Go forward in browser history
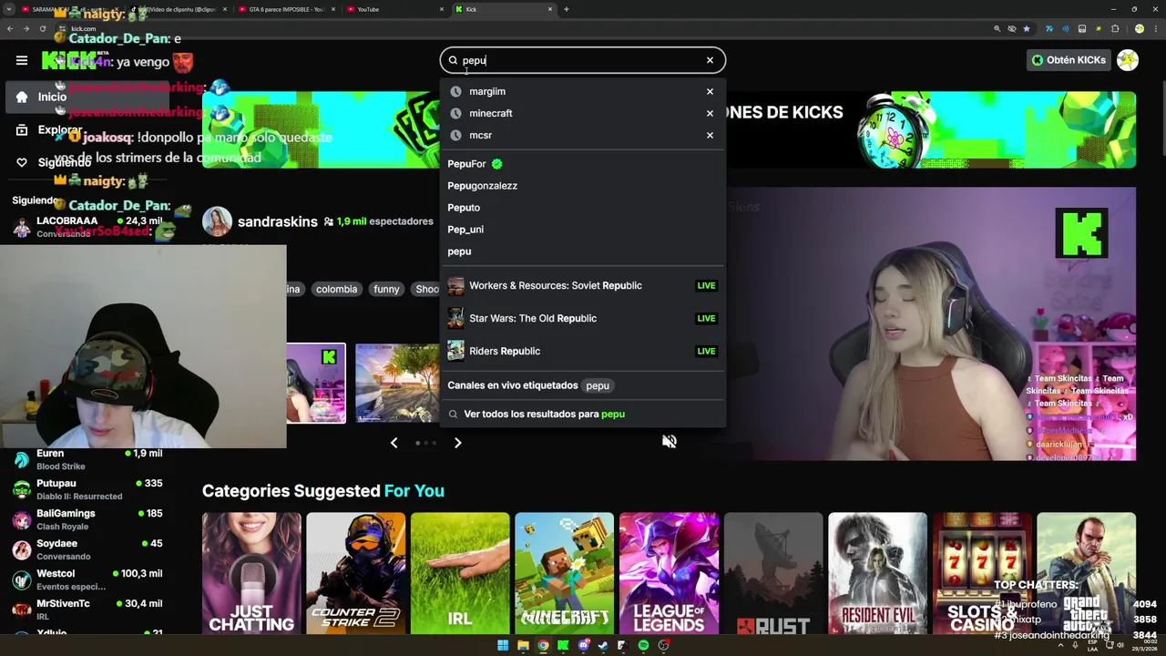This screenshot has width=1166, height=656. (26, 28)
